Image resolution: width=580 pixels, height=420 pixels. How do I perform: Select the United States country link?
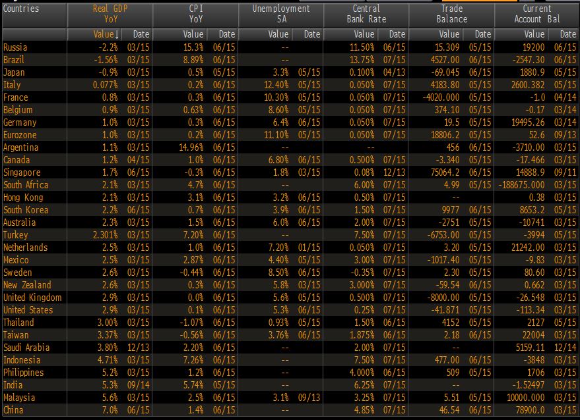27,310
